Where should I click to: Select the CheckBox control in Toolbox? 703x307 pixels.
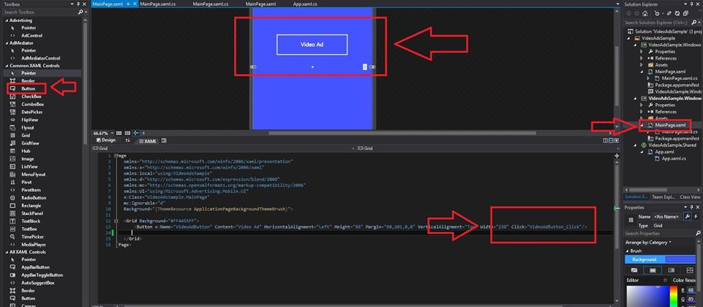pos(31,96)
